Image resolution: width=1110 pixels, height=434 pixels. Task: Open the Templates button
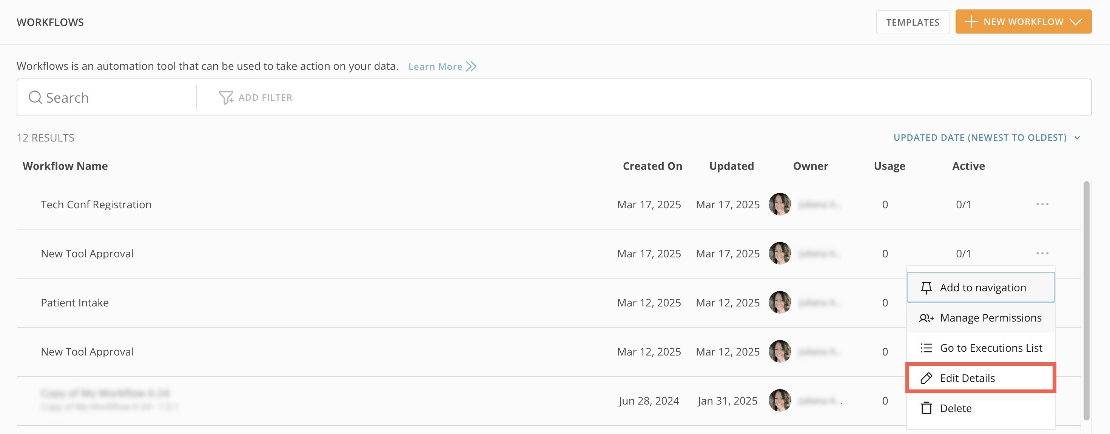[x=912, y=22]
